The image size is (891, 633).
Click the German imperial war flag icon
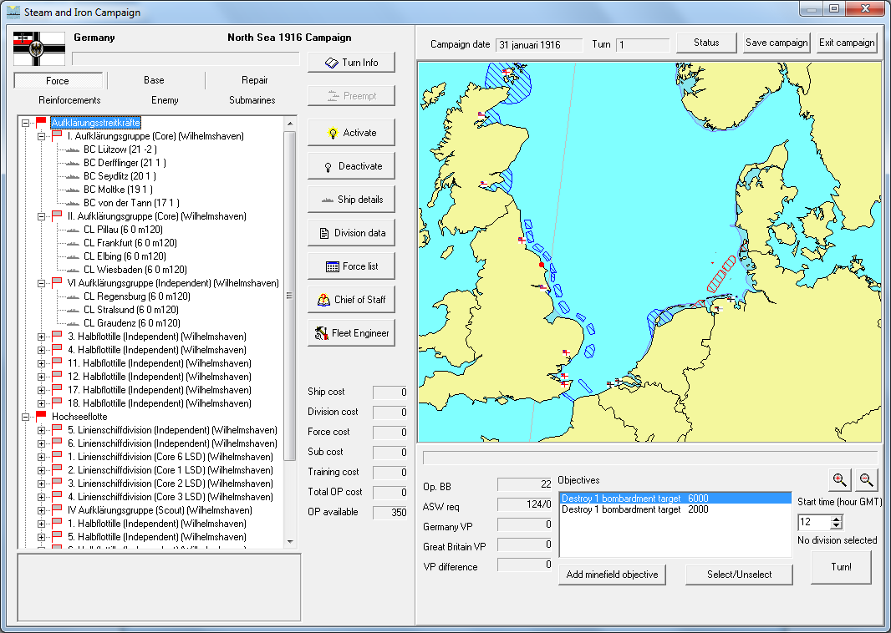[39, 48]
